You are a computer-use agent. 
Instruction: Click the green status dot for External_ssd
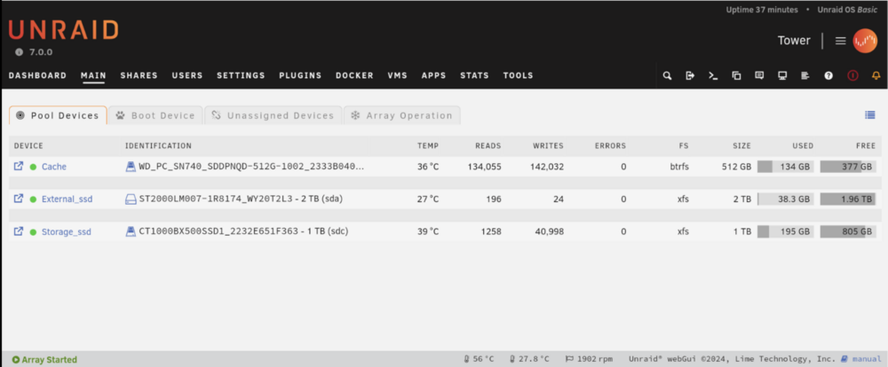coord(34,199)
